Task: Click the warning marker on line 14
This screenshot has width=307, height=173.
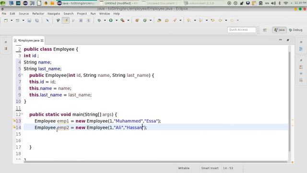Action: coord(14,127)
